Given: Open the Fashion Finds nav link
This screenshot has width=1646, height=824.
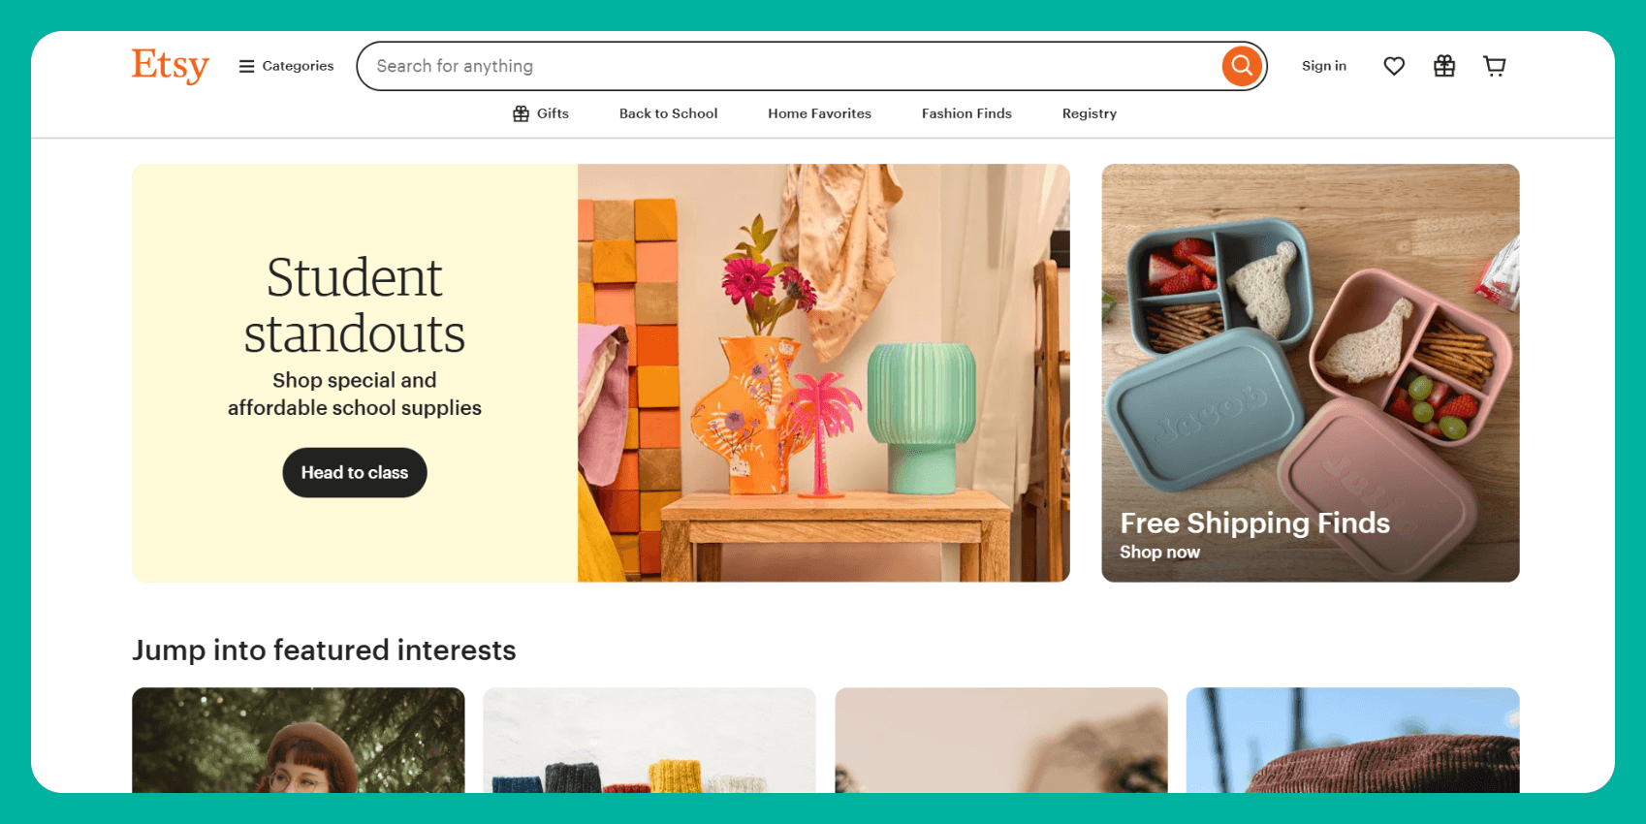Looking at the screenshot, I should pyautogui.click(x=966, y=113).
